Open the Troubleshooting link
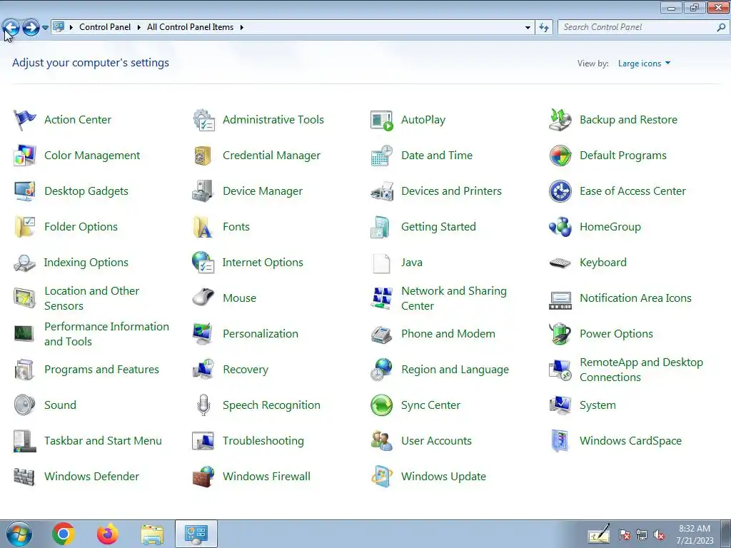 tap(263, 441)
